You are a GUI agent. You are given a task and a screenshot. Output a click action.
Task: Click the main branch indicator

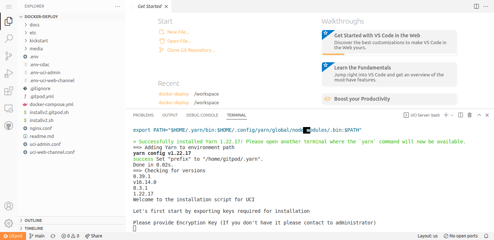[x=37, y=236]
